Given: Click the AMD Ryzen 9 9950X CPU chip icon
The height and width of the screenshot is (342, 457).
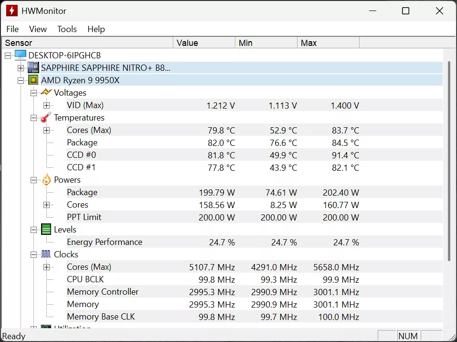Looking at the screenshot, I should [x=33, y=80].
